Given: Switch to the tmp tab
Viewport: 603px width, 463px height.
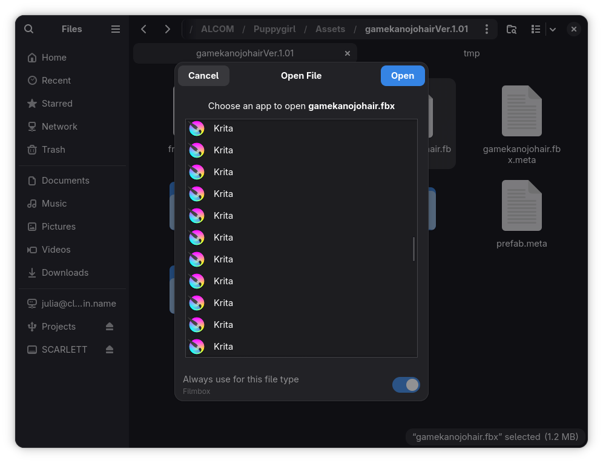Looking at the screenshot, I should coord(471,53).
